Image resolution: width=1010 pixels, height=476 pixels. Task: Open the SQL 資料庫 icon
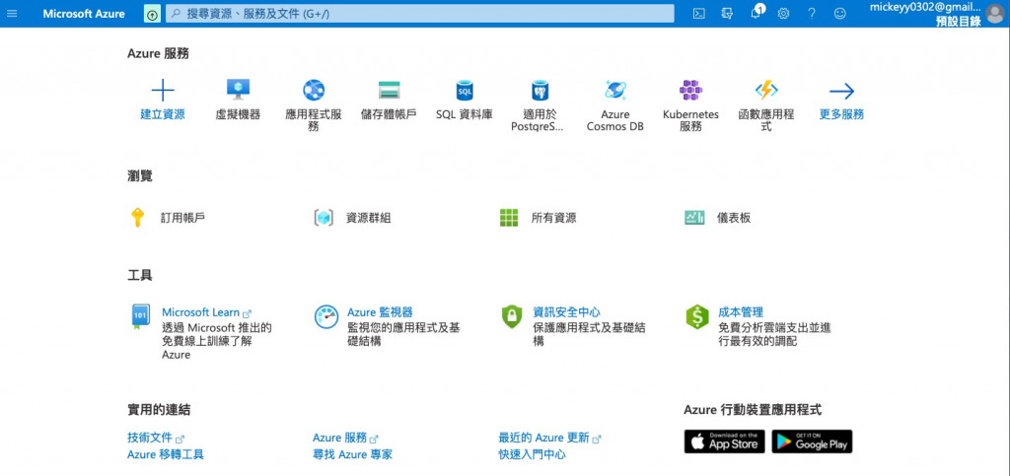(x=465, y=90)
